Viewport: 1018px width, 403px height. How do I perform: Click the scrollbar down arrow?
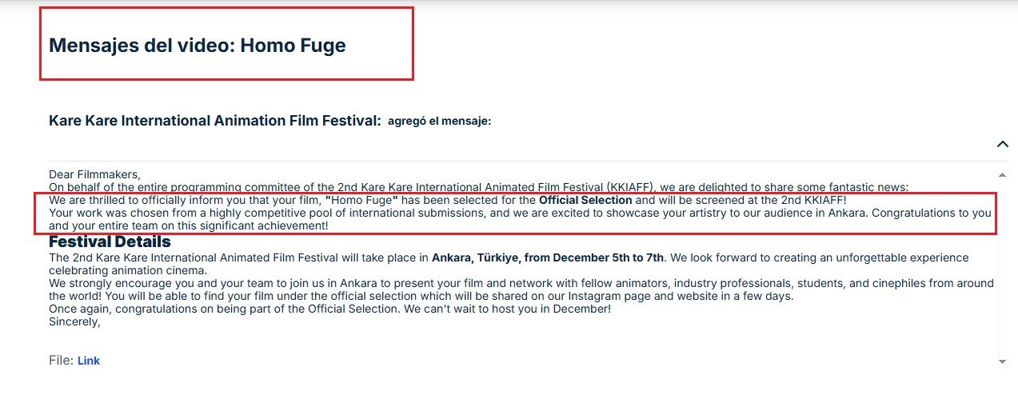pyautogui.click(x=1002, y=361)
